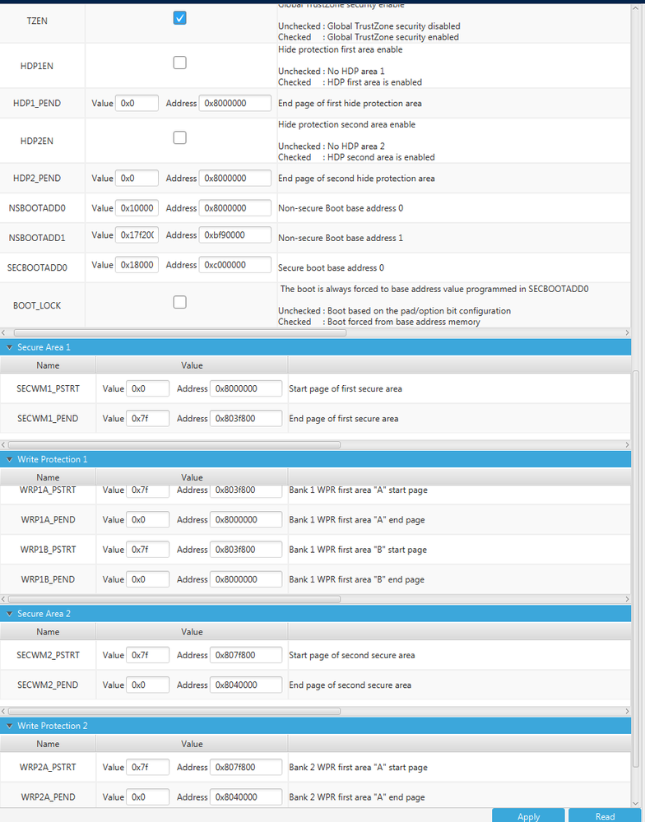Edit SECWM1_PSTRT Address field
The width and height of the screenshot is (645, 822).
[246, 389]
